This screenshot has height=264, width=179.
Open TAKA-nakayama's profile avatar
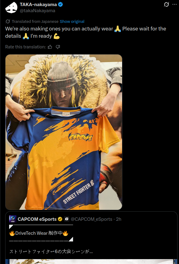pos(11,7)
